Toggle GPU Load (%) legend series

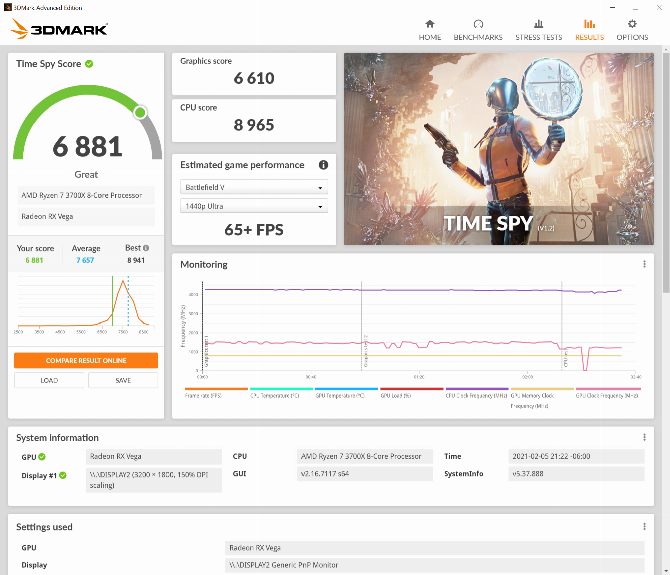[x=395, y=396]
